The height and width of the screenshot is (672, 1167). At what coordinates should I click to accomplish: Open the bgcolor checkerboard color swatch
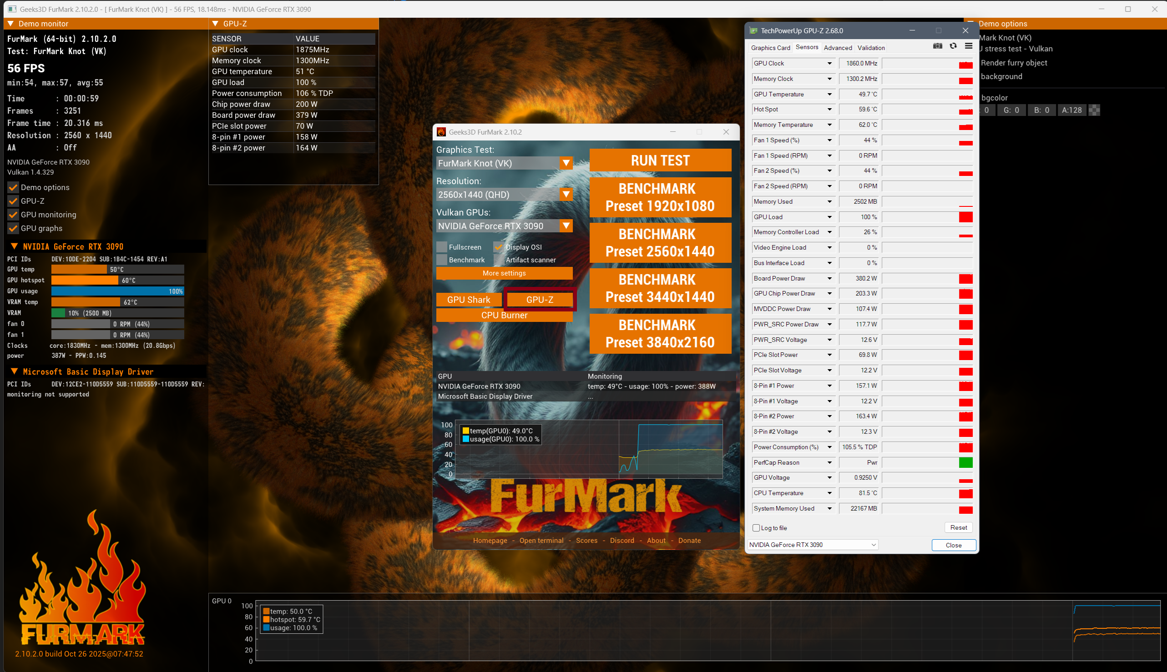[1095, 110]
